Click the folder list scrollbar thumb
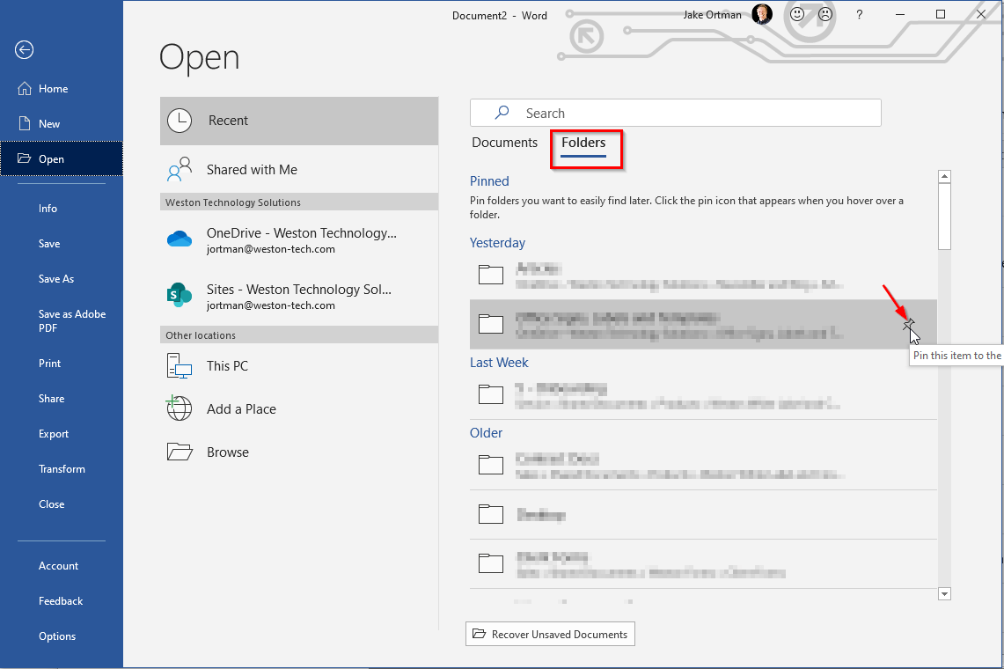The image size is (1004, 669). (x=944, y=217)
